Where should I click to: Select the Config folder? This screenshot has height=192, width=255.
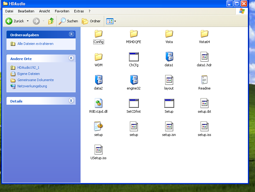[x=99, y=37]
